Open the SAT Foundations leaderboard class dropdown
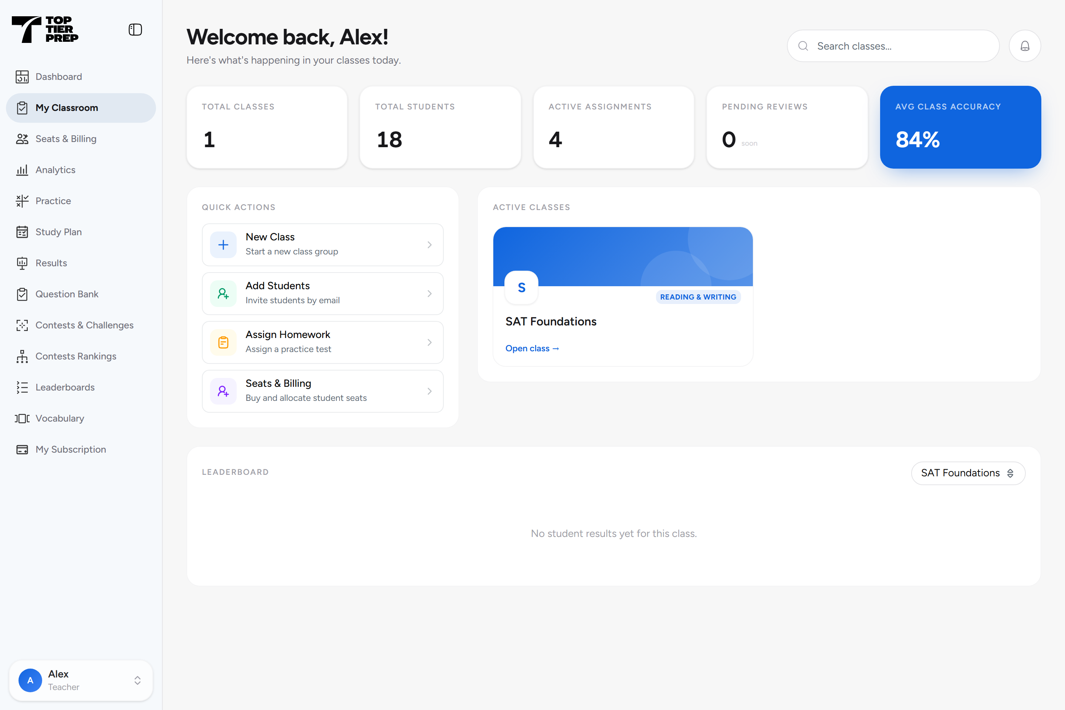Screen dimensions: 1065x710 [968, 473]
